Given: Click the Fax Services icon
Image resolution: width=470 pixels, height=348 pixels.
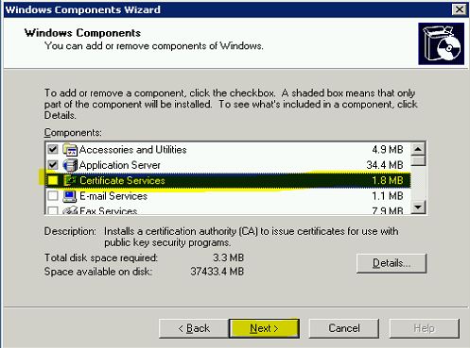Looking at the screenshot, I should [70, 210].
